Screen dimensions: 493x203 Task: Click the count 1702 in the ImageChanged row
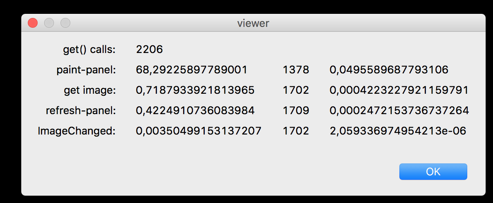(x=296, y=131)
